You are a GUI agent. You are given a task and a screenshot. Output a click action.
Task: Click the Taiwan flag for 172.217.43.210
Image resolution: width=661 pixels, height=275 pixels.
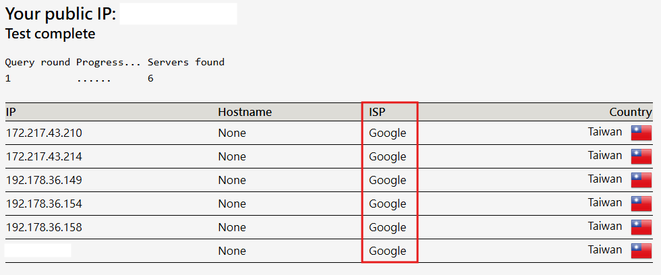[641, 133]
